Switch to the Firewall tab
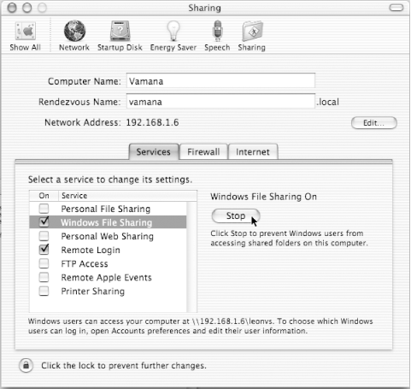The width and height of the screenshot is (411, 389). (x=203, y=151)
